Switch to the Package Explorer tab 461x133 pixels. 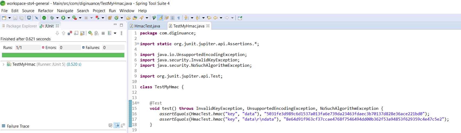(x=19, y=26)
